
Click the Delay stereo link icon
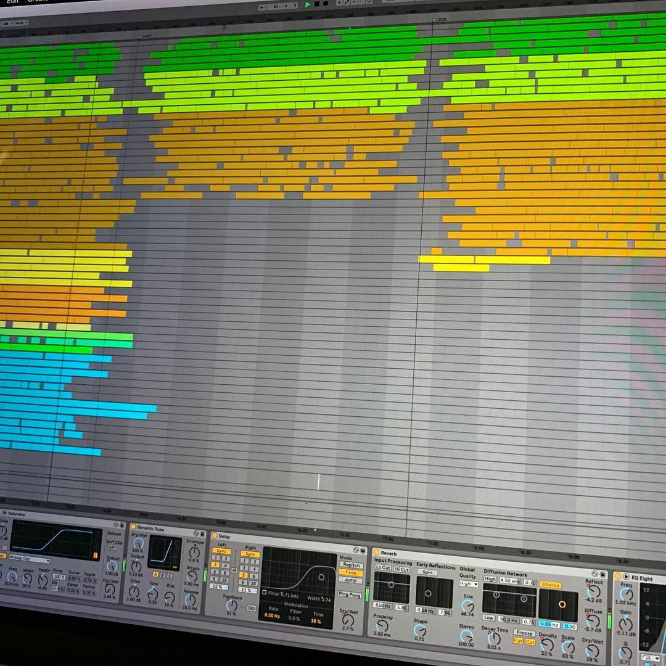click(x=234, y=570)
